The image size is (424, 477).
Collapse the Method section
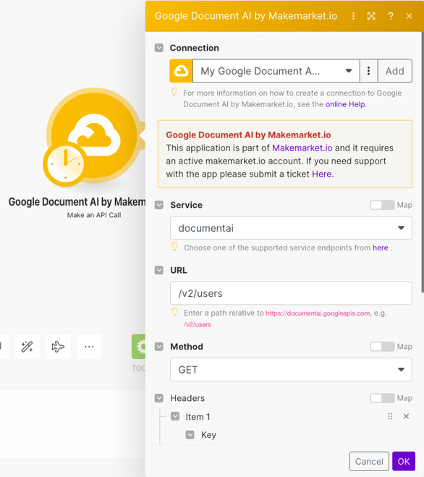tap(159, 347)
